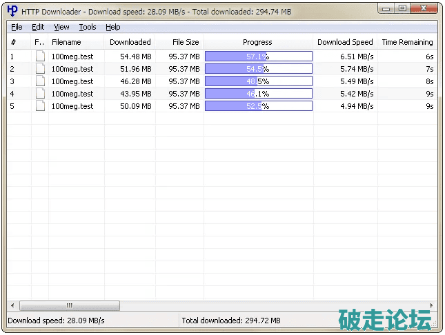Maximize the HTTP Downloader window

pos(402,8)
